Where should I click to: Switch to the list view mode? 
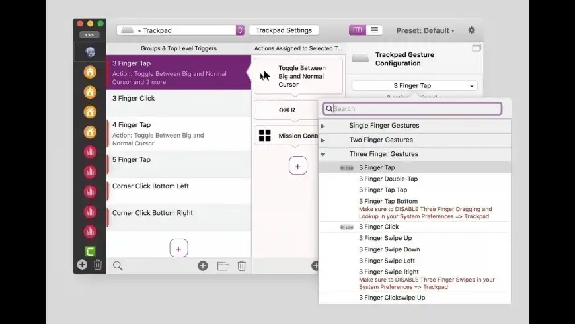tap(374, 30)
